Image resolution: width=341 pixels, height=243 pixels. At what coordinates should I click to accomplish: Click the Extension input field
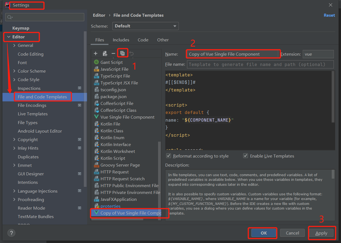coord(318,54)
